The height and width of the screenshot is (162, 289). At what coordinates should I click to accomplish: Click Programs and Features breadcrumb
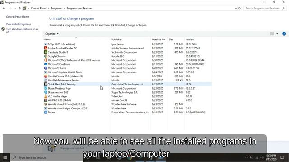click(79, 8)
